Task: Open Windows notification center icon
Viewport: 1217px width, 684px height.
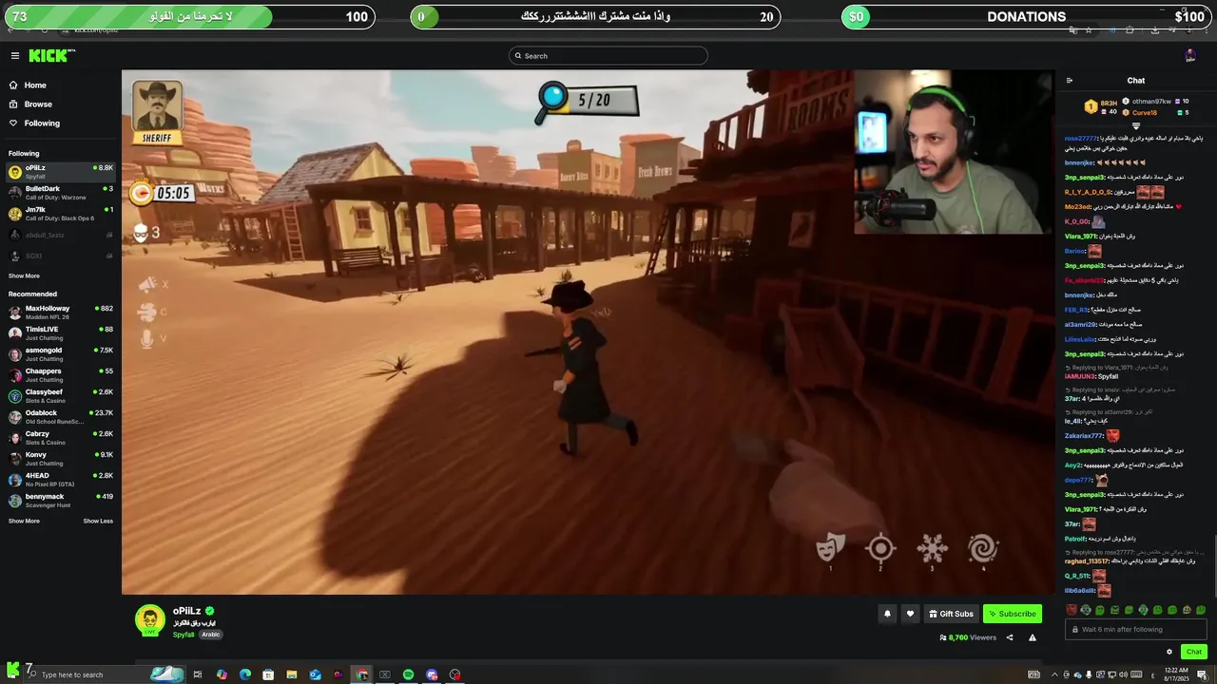Action: (1202, 674)
